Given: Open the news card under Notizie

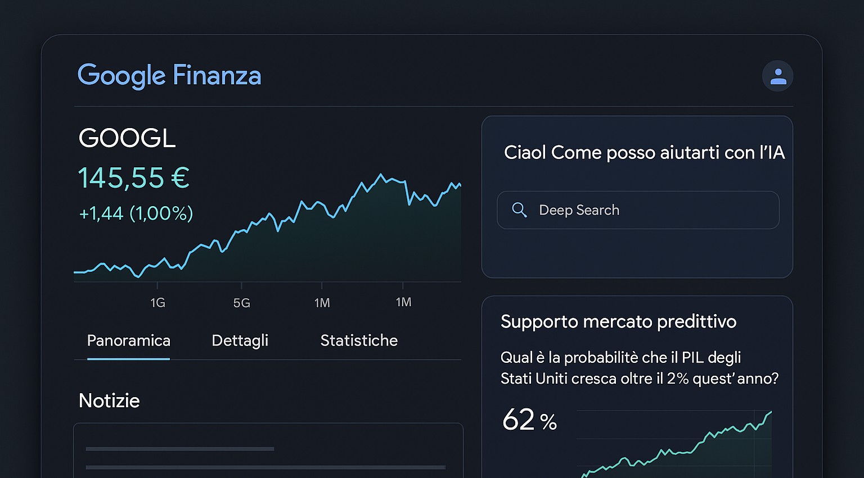Looking at the screenshot, I should [x=268, y=452].
